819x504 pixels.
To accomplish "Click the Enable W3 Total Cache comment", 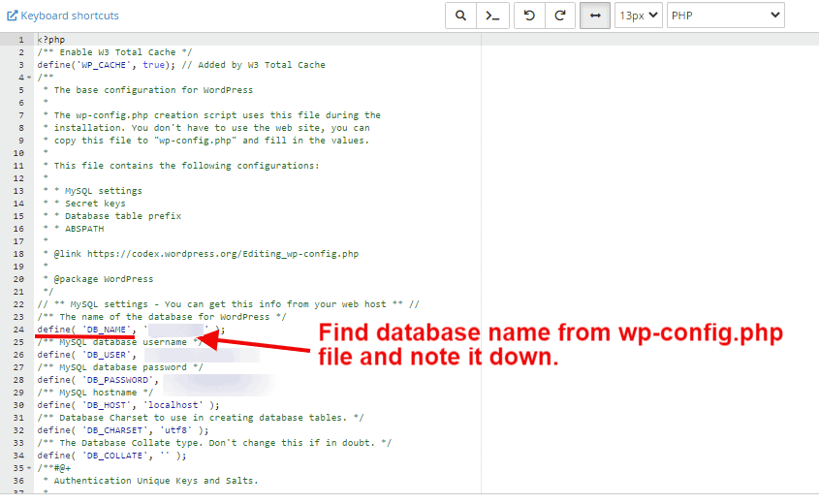I will pyautogui.click(x=114, y=52).
